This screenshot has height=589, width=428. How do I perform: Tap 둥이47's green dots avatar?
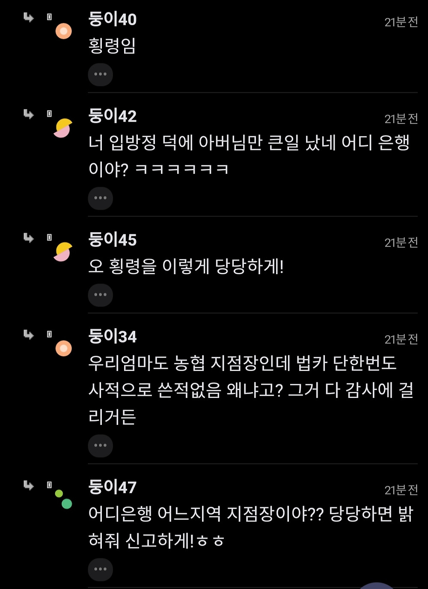(63, 499)
